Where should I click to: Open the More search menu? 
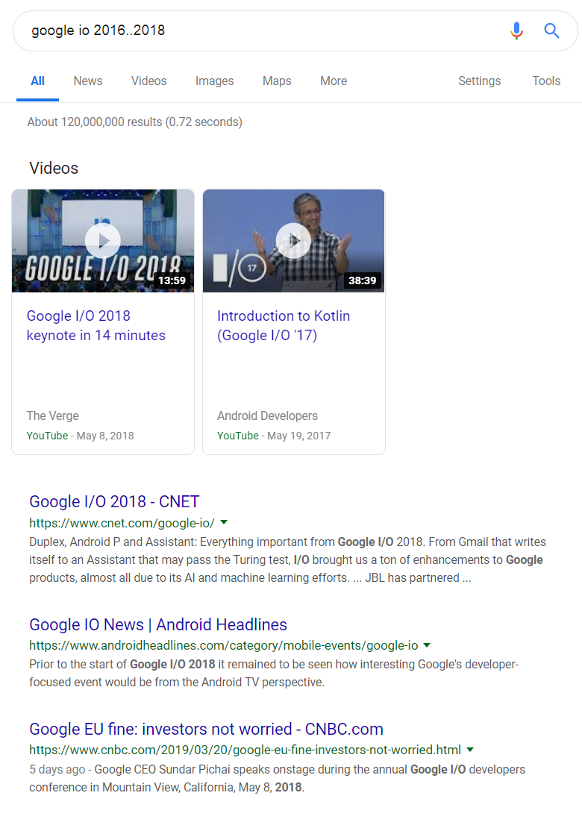pos(334,81)
